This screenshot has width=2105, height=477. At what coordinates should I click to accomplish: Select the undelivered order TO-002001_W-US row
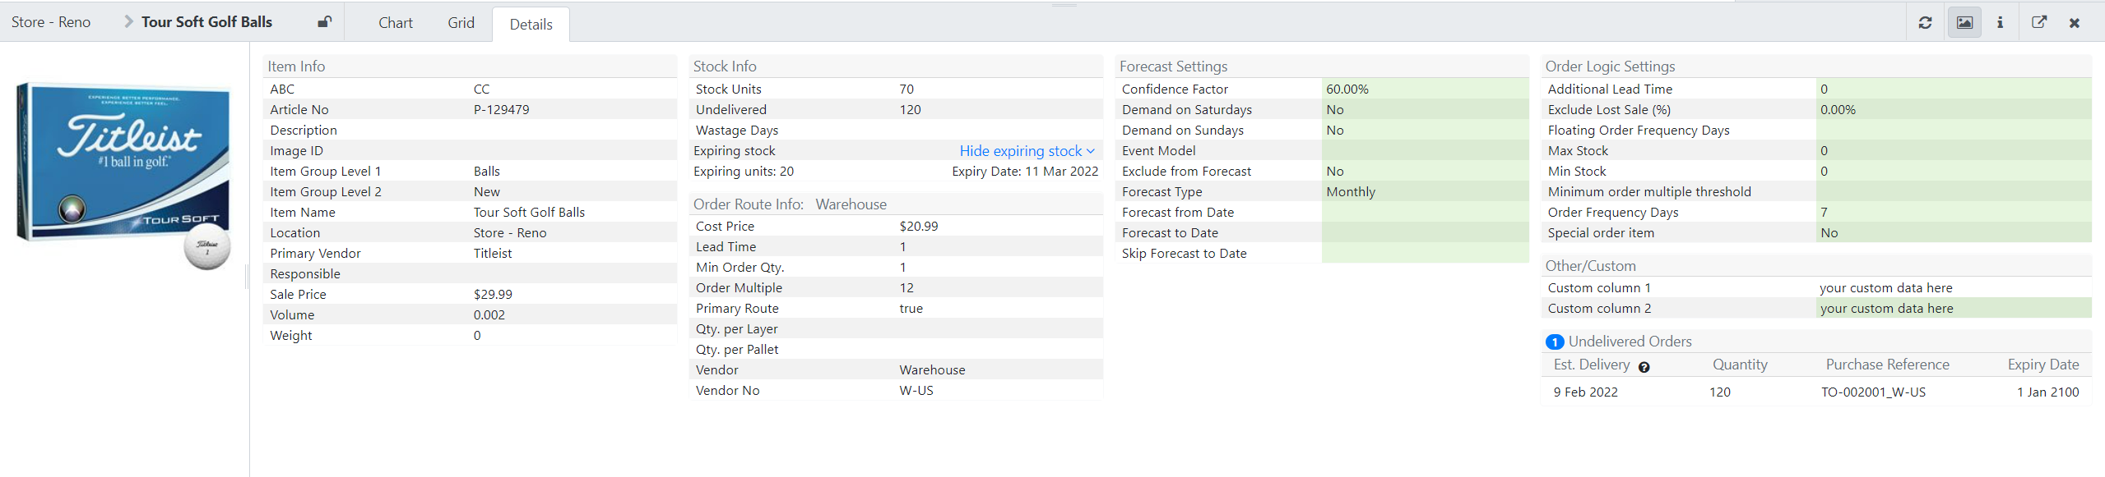point(1815,392)
